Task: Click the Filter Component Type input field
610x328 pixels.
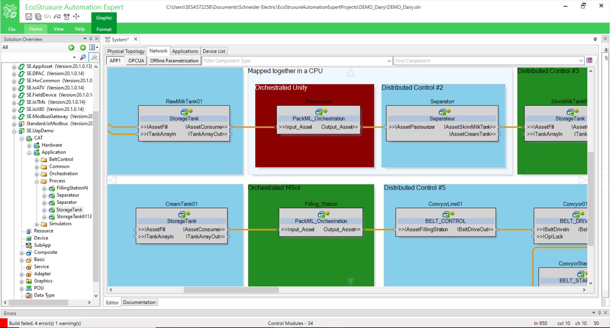Action: 286,60
